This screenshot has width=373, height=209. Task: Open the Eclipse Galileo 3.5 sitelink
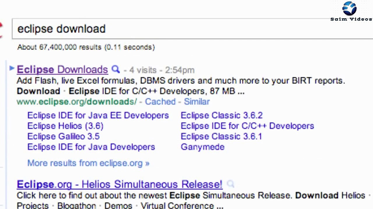click(64, 136)
